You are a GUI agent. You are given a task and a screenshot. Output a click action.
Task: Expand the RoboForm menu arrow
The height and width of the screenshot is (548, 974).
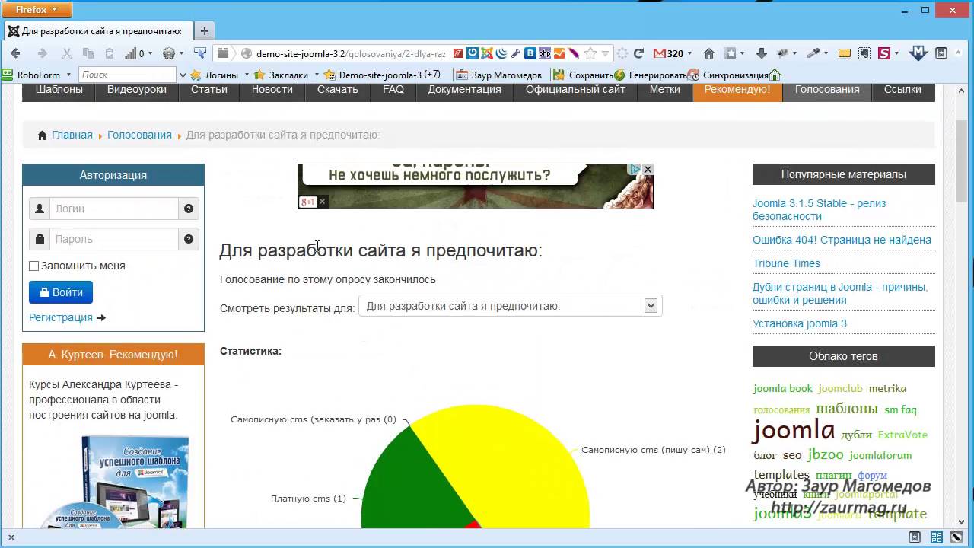coord(68,75)
